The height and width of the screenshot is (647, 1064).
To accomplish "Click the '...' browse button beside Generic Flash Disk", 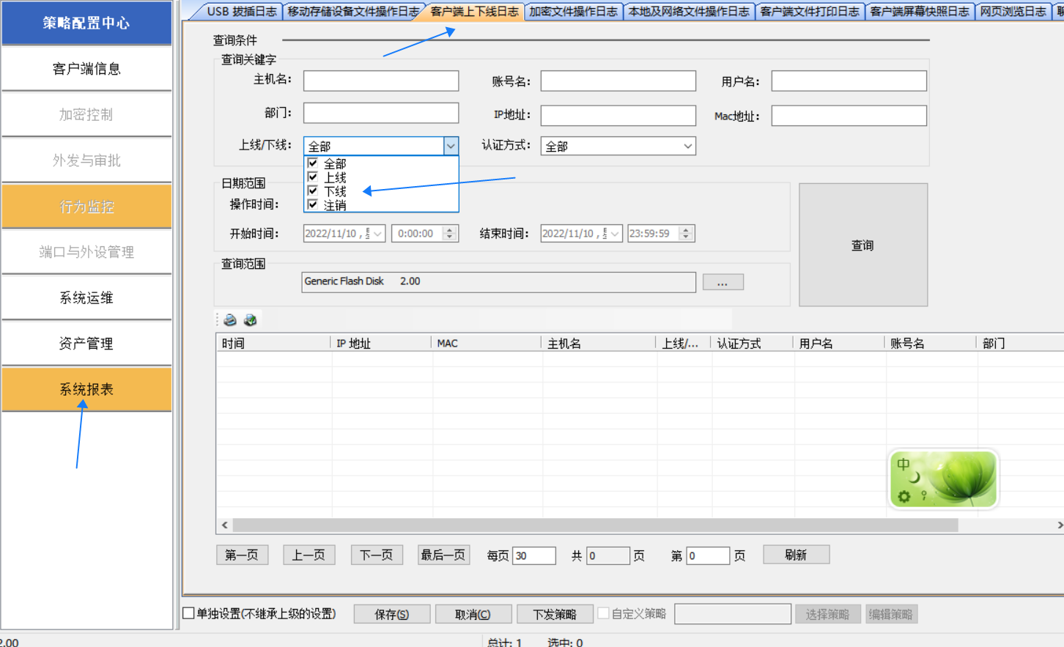I will 723,282.
